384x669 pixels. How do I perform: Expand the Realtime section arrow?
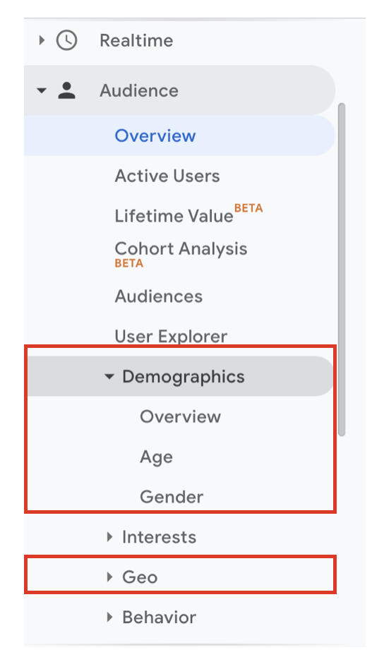tap(42, 40)
